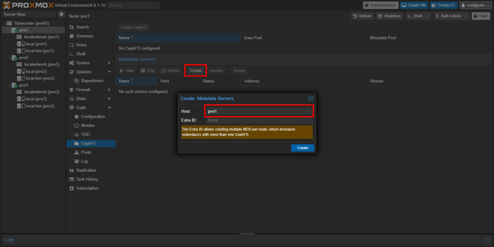Open the Task History menu item

coord(87,179)
